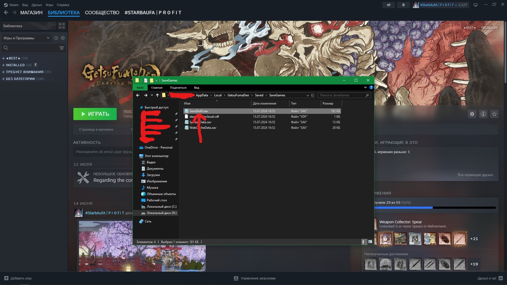Switch library to grid view icon
Screen dimensions: 507x285
click(x=62, y=26)
